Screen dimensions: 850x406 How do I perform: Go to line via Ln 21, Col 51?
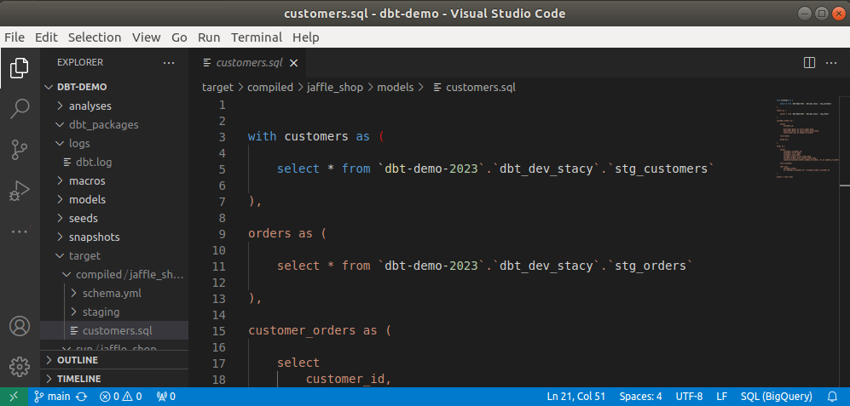coord(576,397)
